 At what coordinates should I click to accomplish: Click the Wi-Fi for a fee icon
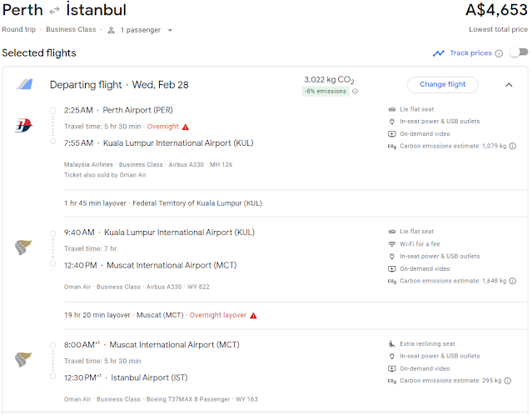392,244
